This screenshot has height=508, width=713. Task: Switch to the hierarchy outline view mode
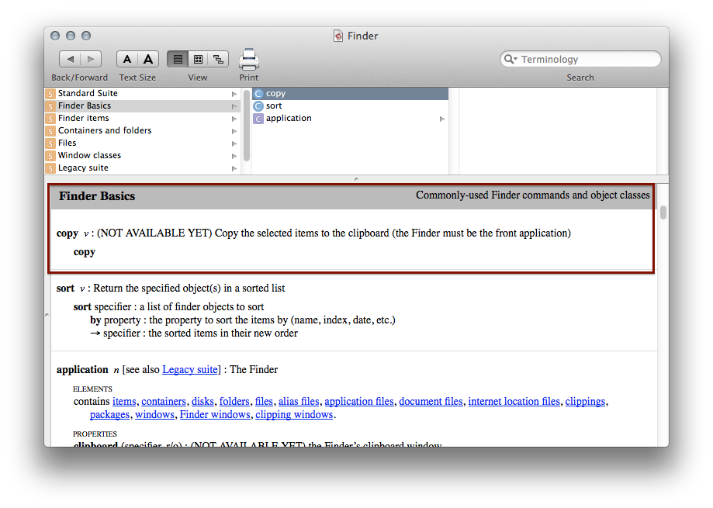pos(218,59)
